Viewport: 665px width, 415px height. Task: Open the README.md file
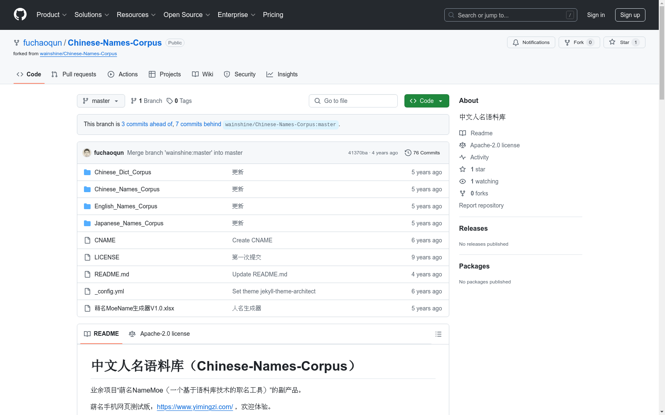click(112, 274)
